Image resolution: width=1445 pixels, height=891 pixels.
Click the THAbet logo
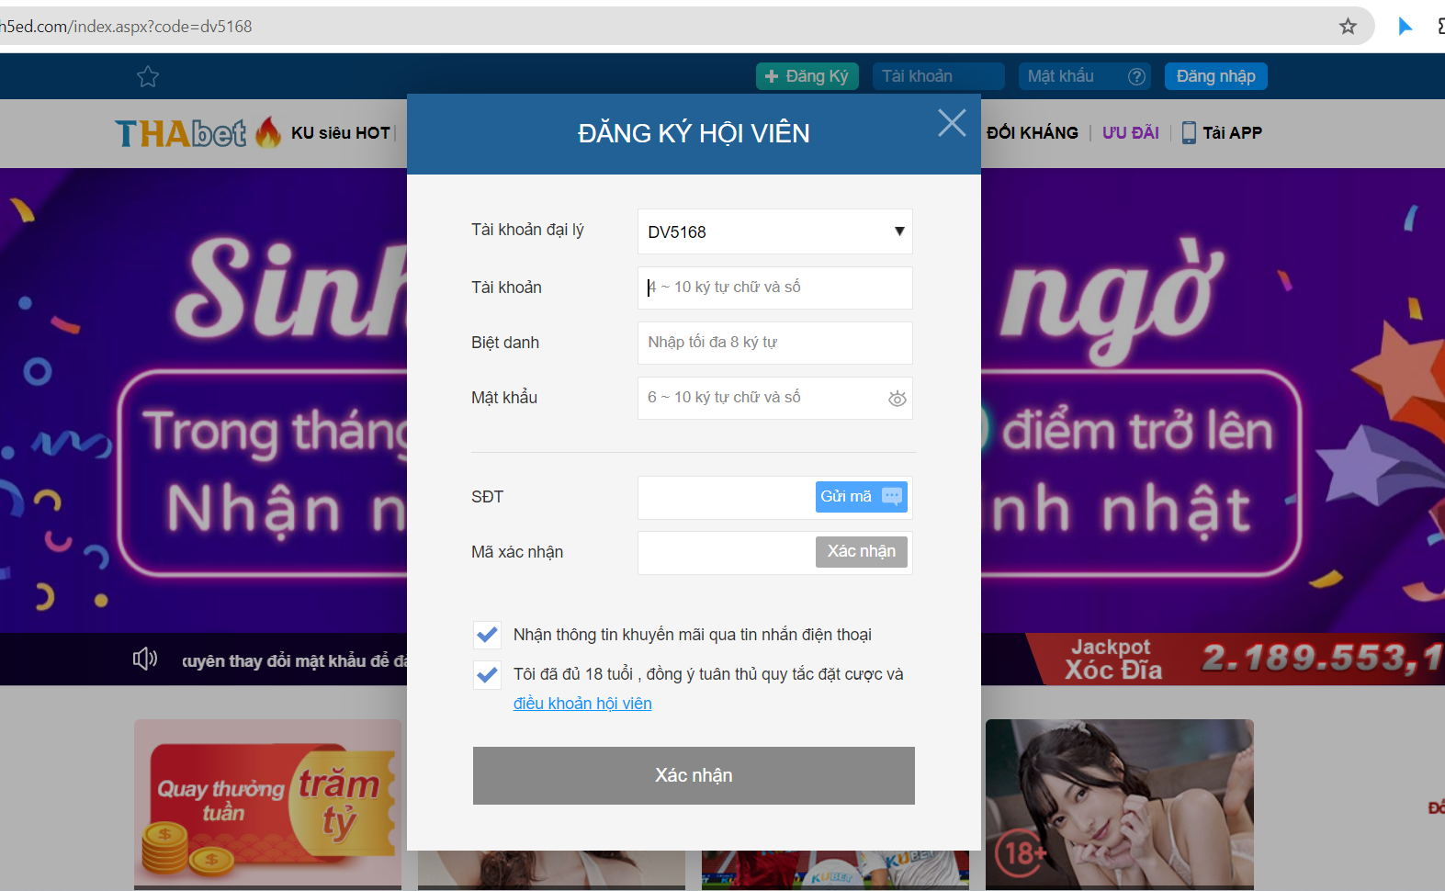pyautogui.click(x=180, y=133)
